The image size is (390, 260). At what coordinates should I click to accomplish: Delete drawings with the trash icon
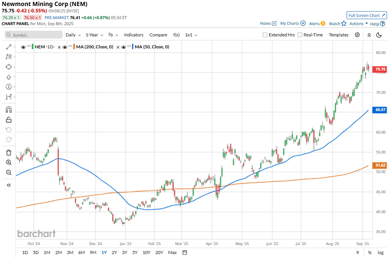9,152
